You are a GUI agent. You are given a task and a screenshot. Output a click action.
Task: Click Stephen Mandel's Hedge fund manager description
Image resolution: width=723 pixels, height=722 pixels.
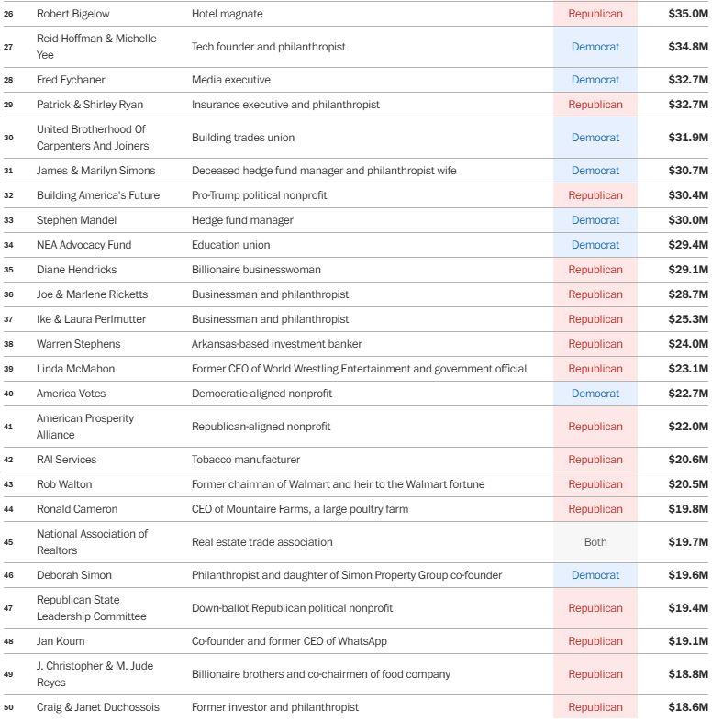(x=242, y=220)
